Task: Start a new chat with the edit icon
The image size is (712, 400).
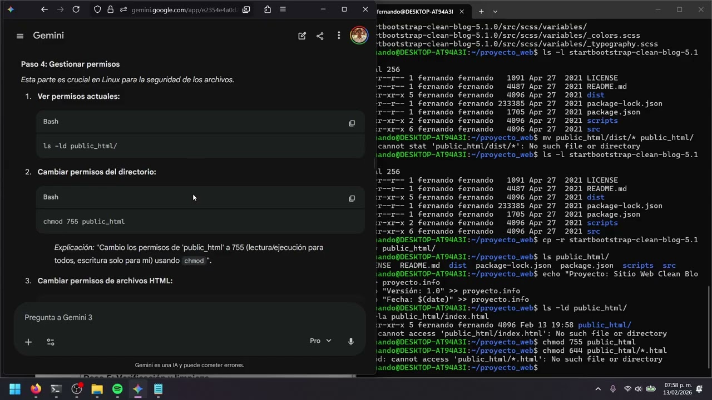Action: click(x=302, y=36)
